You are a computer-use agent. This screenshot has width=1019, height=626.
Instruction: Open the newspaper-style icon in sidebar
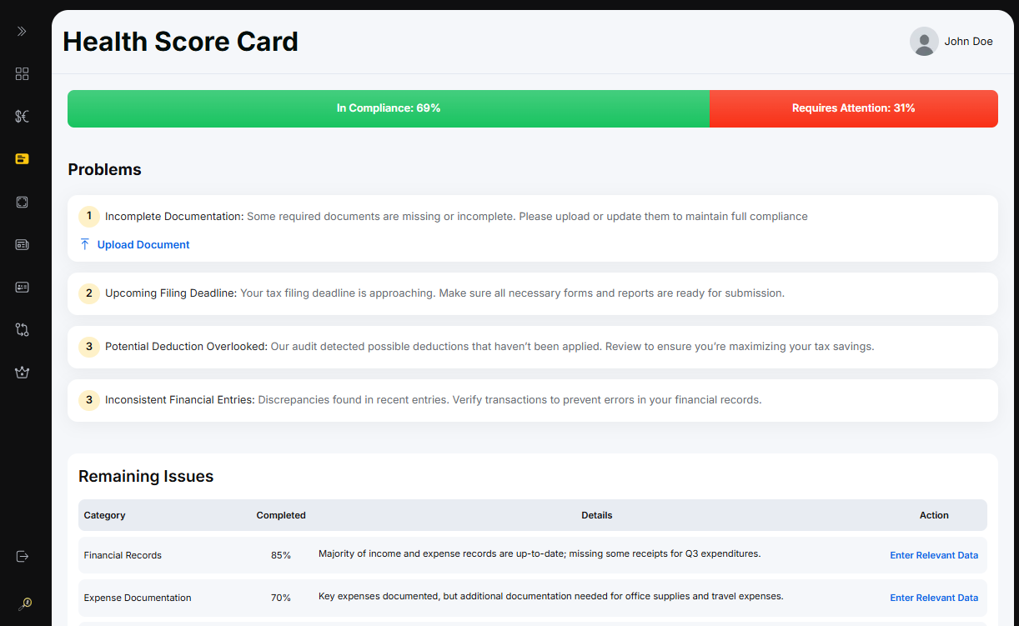(x=23, y=244)
